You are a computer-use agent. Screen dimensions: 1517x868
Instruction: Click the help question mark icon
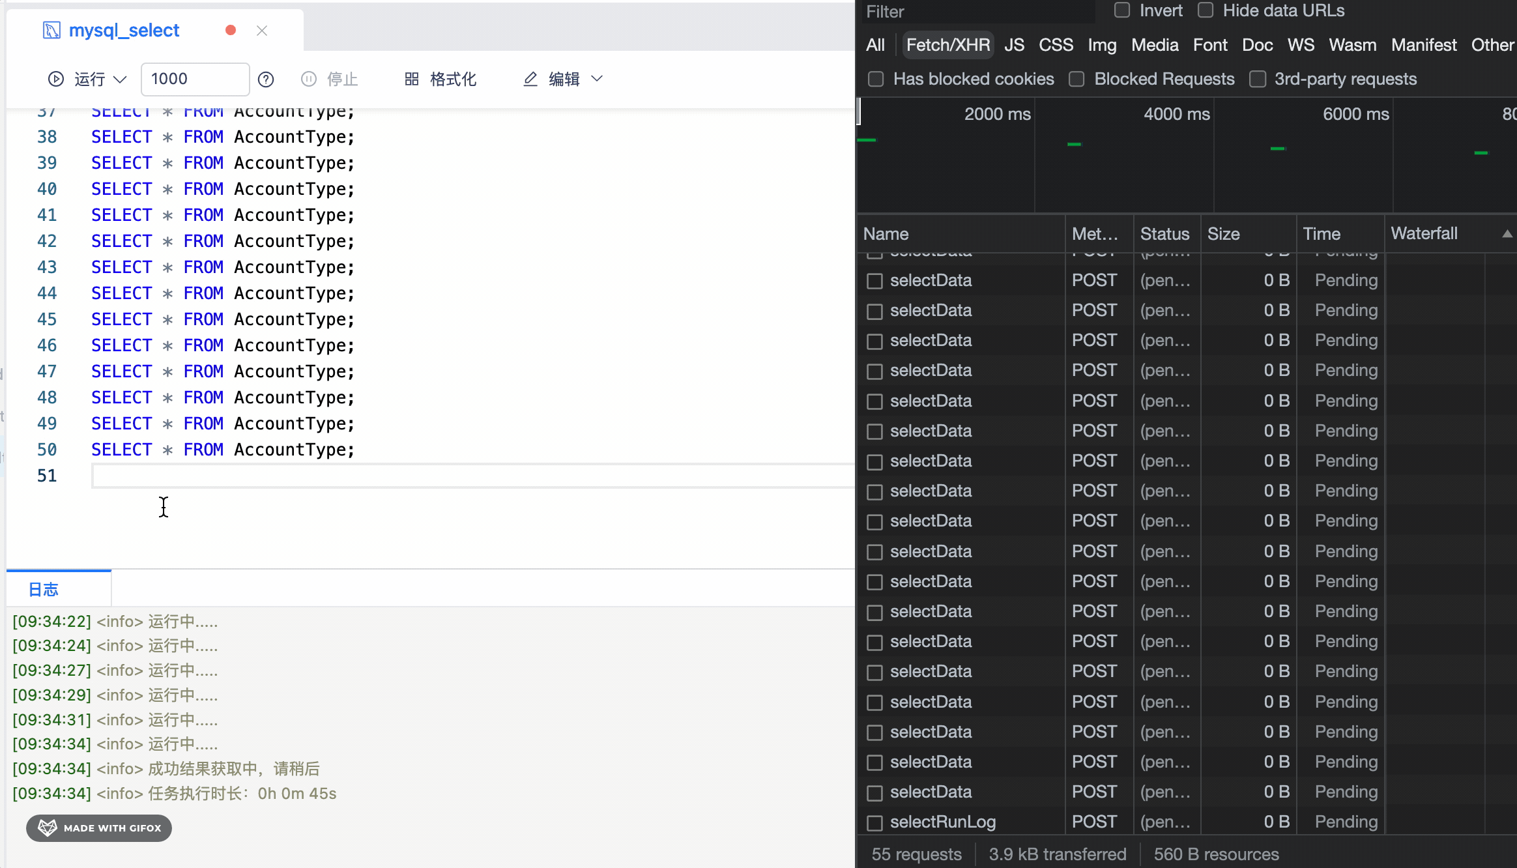(x=266, y=80)
